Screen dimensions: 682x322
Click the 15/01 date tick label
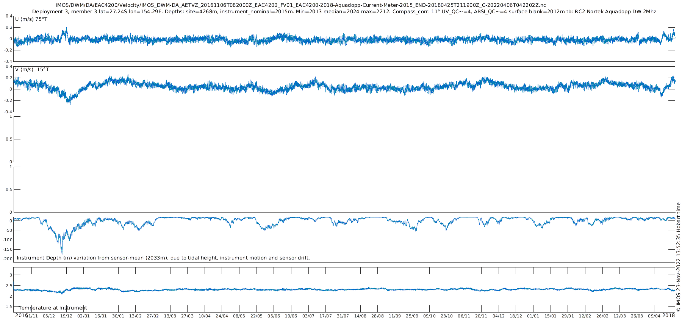pos(551,316)
